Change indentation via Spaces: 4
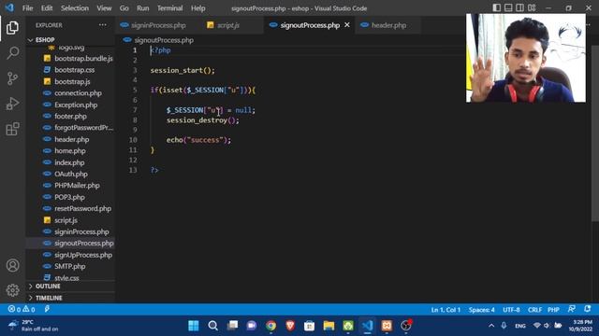Viewport: 599px width, 336px height. (x=482, y=310)
